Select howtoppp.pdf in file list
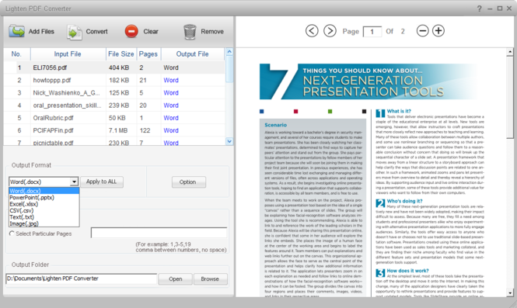The width and height of the screenshot is (517, 308). point(52,80)
